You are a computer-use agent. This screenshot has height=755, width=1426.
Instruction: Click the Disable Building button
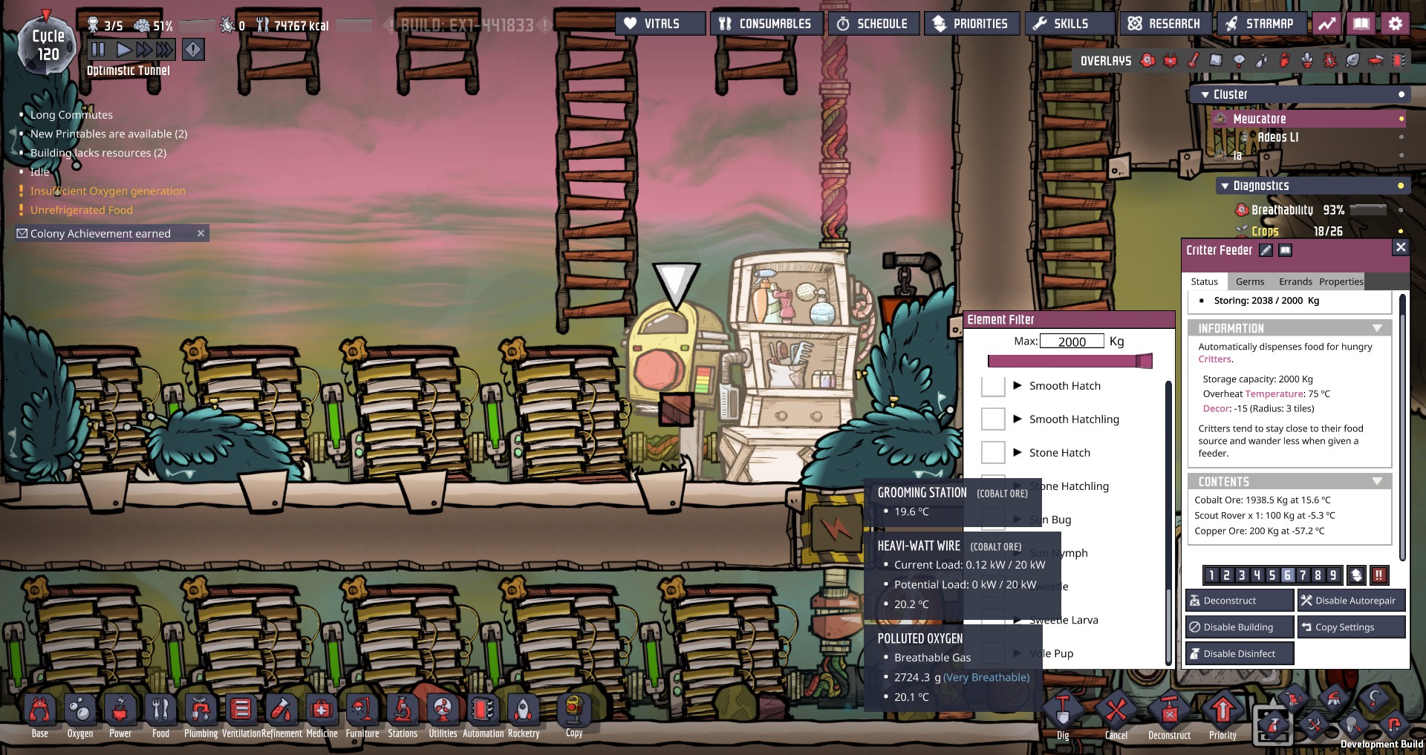coord(1240,627)
